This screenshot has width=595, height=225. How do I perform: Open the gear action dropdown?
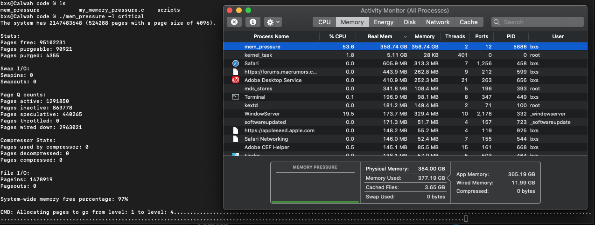[273, 22]
